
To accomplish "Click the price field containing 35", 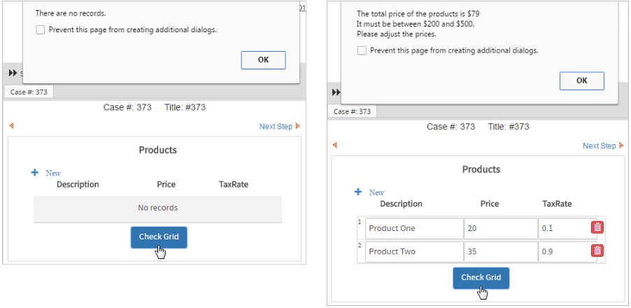I will click(500, 251).
